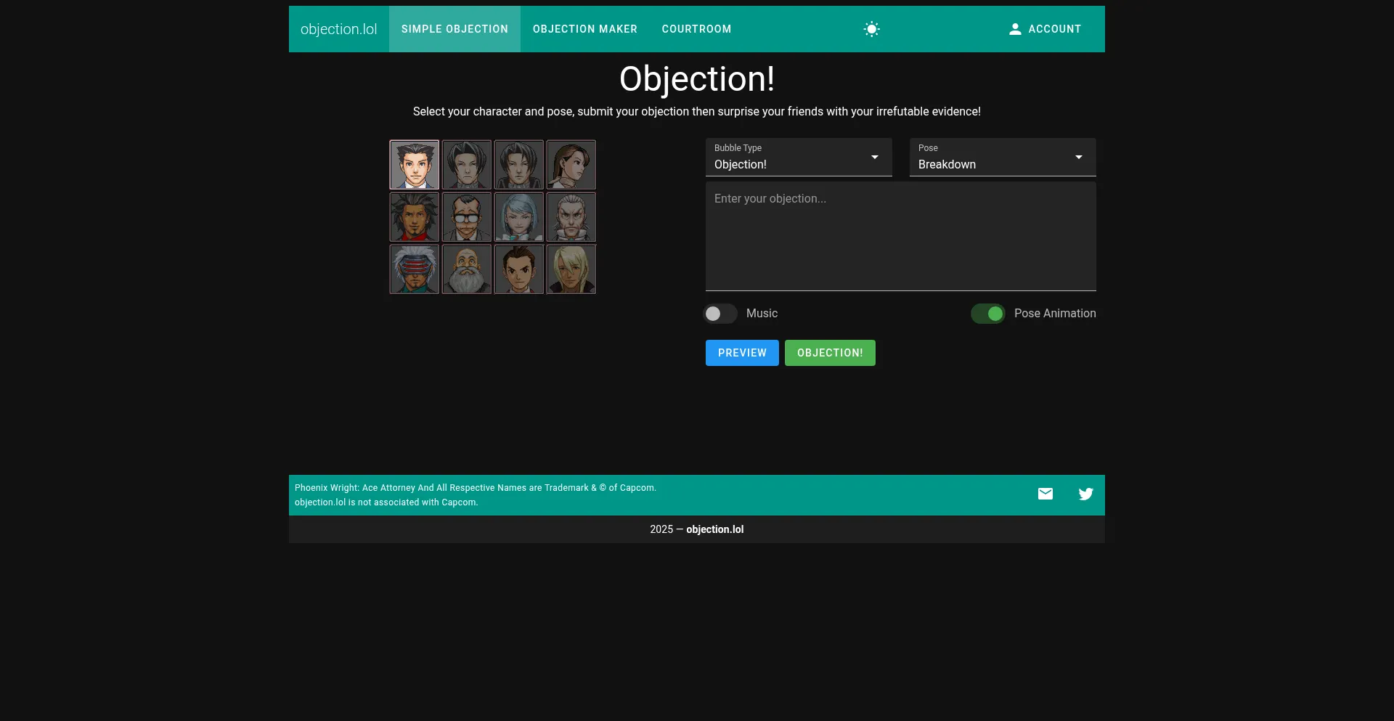Click the Capcom trademark notice text
Screen dimensions: 1394x721
pyautogui.click(x=476, y=488)
